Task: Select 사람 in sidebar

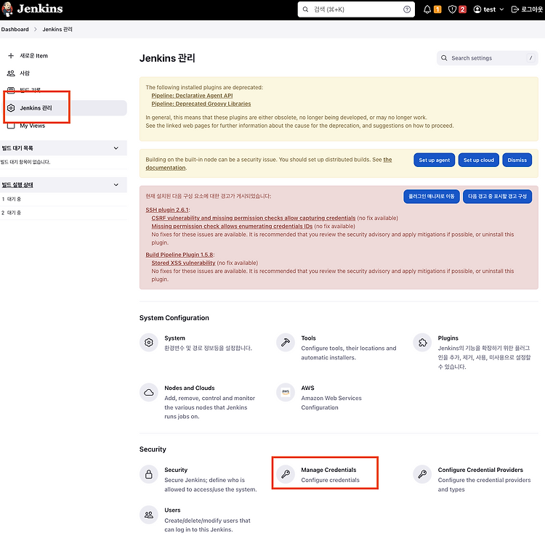Action: click(x=25, y=73)
